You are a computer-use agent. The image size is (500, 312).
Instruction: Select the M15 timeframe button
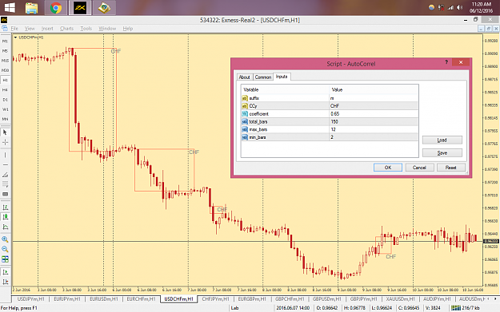5,61
